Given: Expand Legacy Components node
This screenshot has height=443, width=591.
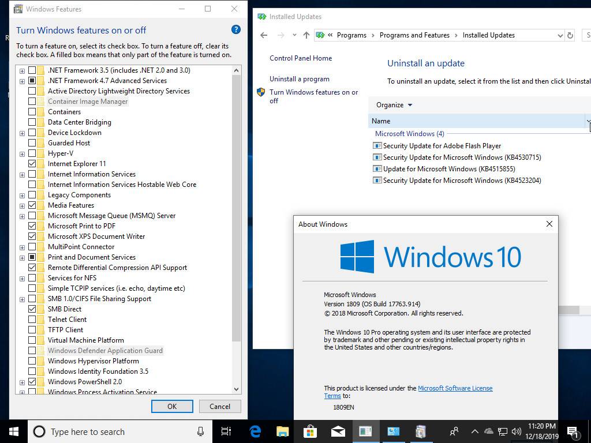Looking at the screenshot, I should (x=23, y=196).
